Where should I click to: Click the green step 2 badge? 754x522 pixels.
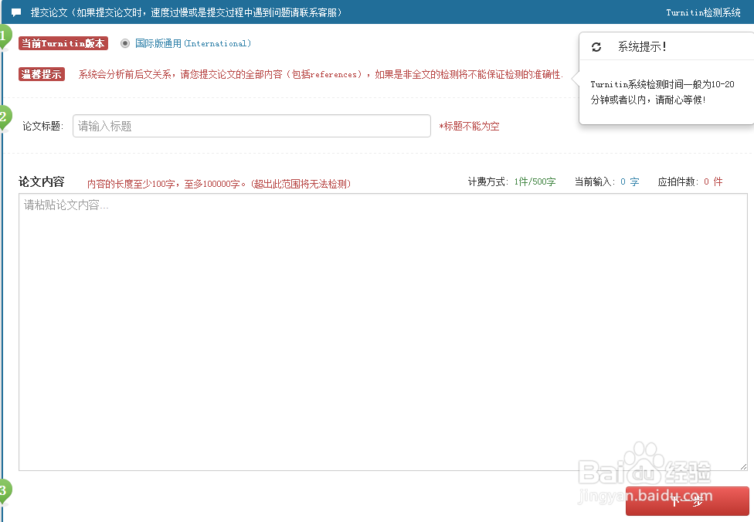(3, 117)
